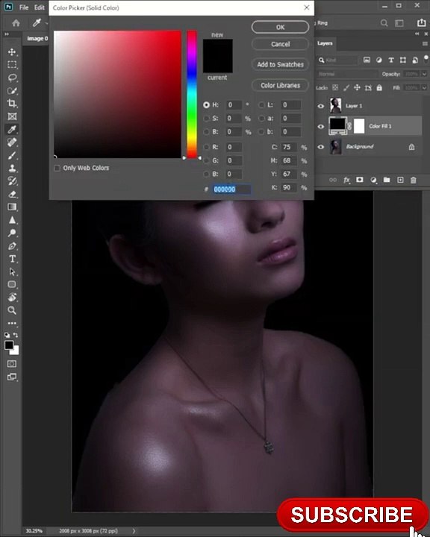This screenshot has width=430, height=537.
Task: Select the Rectangular Marquee tool
Action: (x=12, y=65)
